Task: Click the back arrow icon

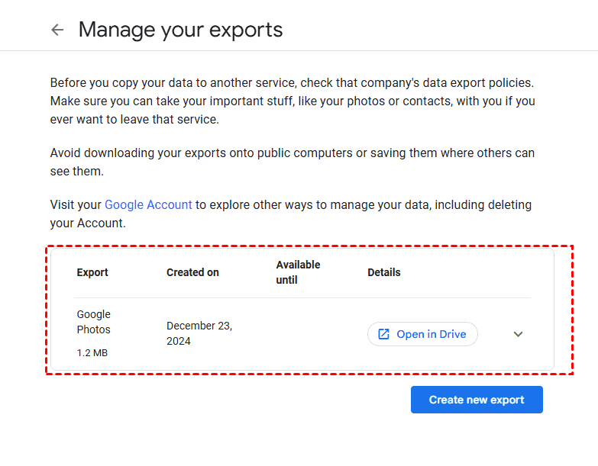Action: point(57,30)
